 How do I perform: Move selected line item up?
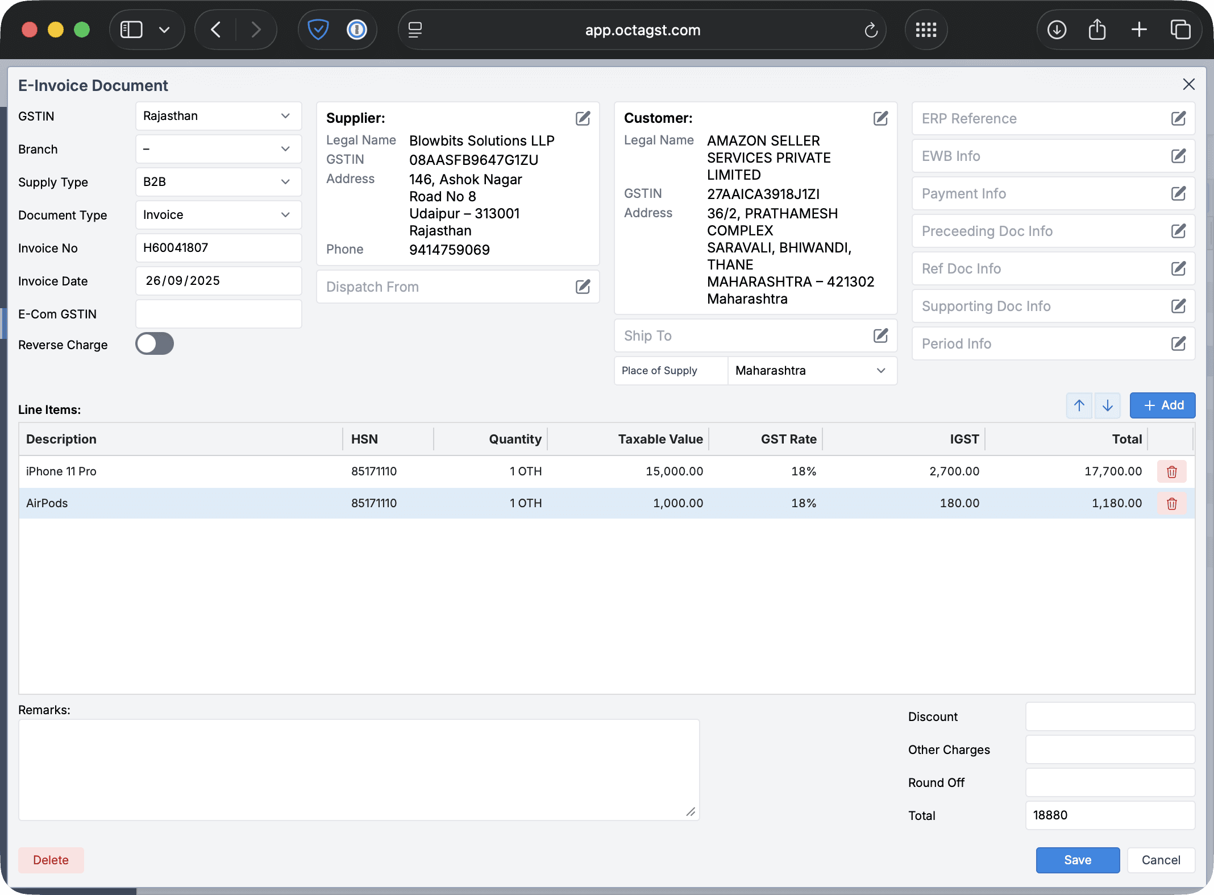tap(1079, 405)
